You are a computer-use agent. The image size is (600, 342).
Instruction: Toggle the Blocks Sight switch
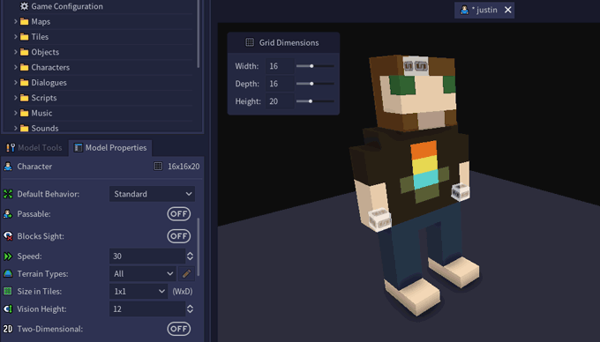(179, 236)
